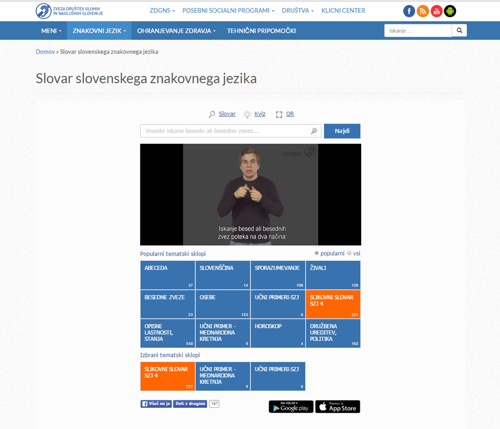
Task: Select the 'popularni' radio button
Action: [317, 253]
